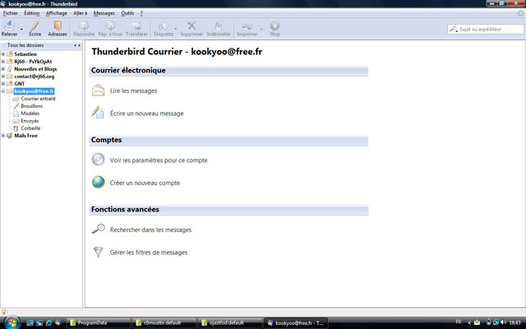The height and width of the screenshot is (329, 526).
Task: Click the FR language indicator in taskbar
Action: (459, 322)
